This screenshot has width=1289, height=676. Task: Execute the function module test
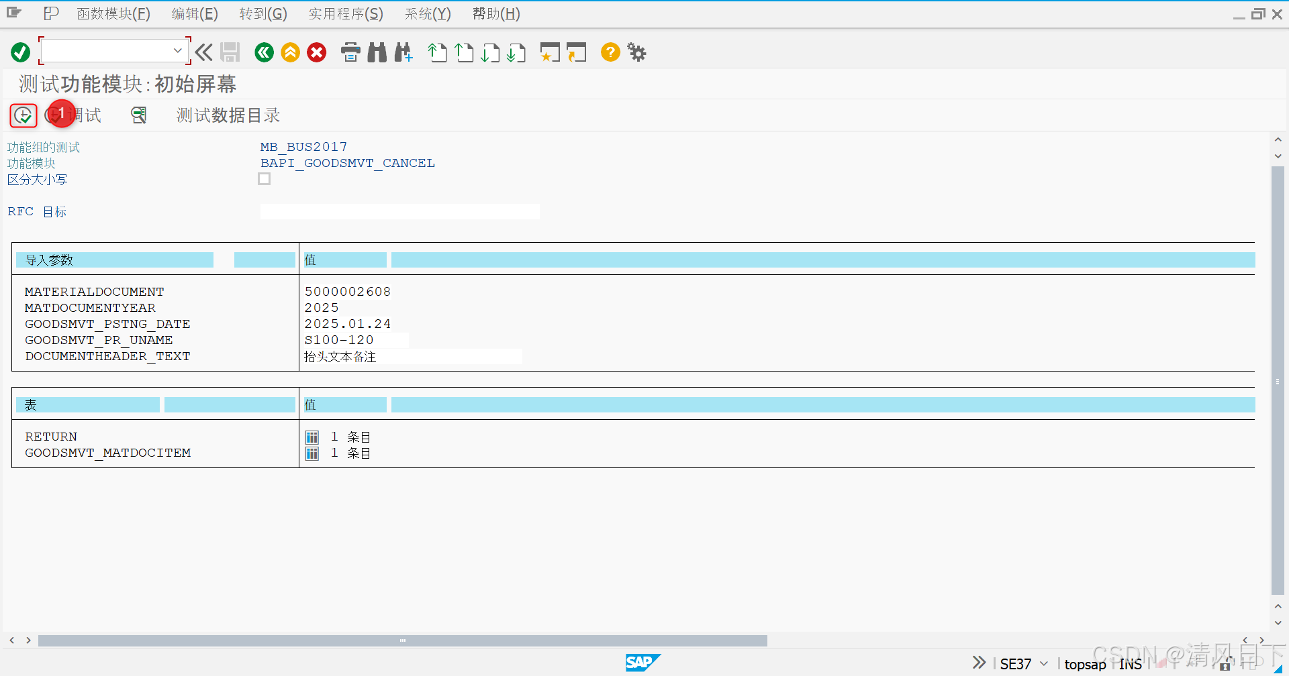pos(23,115)
